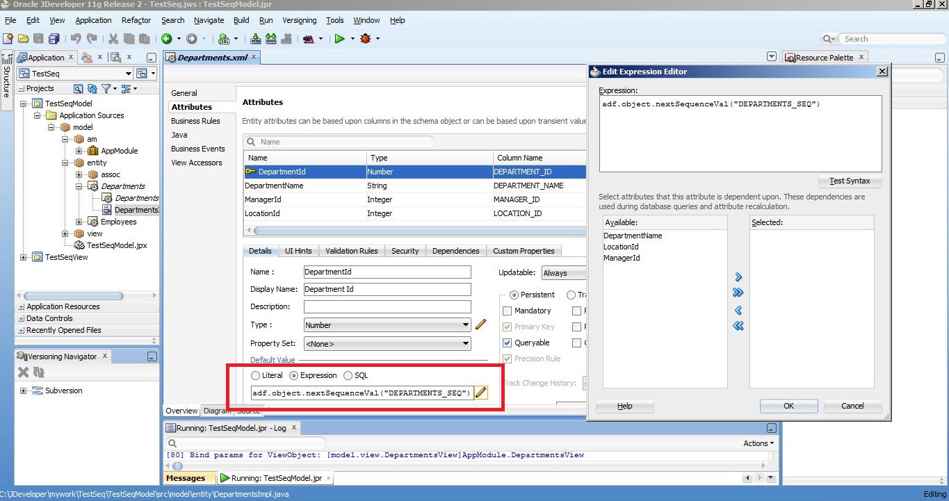Image resolution: width=949 pixels, height=501 pixels.
Task: Click Versioning Navigator refresh icon
Action: point(38,372)
